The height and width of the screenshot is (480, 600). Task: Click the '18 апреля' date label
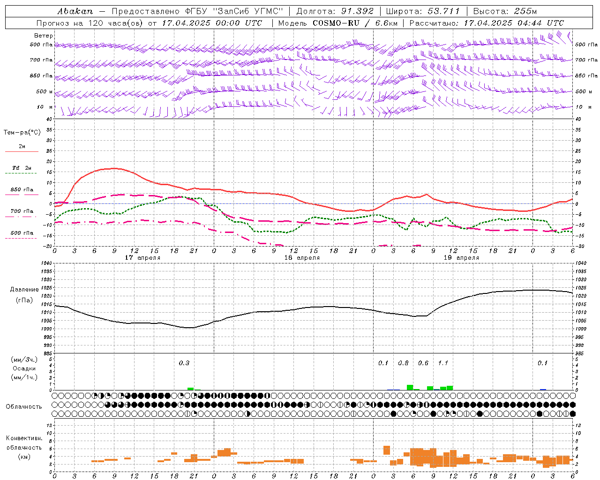[302, 258]
